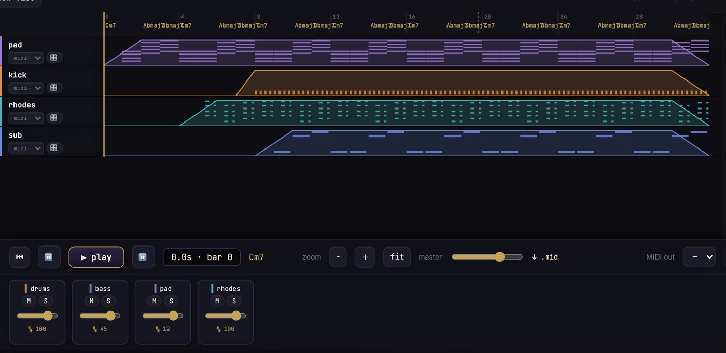This screenshot has width=726, height=353.
Task: Mute the drums mixer channel
Action: pyautogui.click(x=29, y=301)
